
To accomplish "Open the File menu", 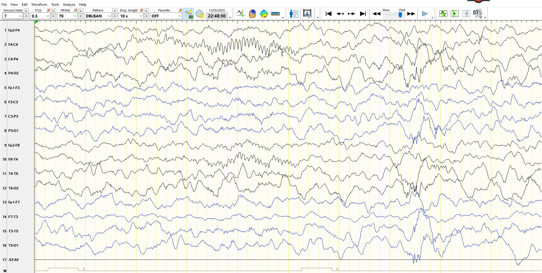I will pyautogui.click(x=4, y=5).
